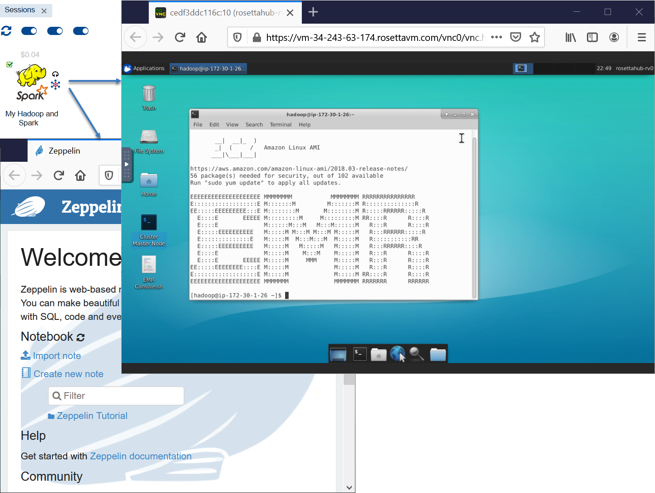Select the EMR Console.sh desktop file
Screen dimensions: 655x493
point(149,272)
